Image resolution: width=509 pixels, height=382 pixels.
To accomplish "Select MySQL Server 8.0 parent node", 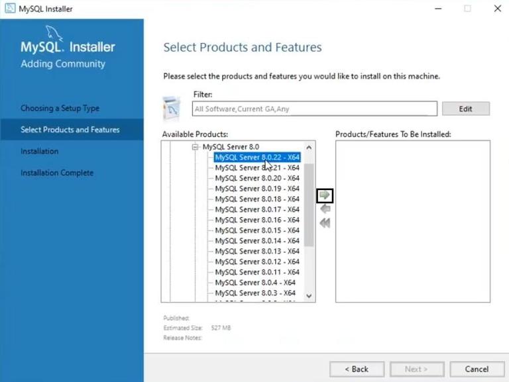I will (231, 147).
